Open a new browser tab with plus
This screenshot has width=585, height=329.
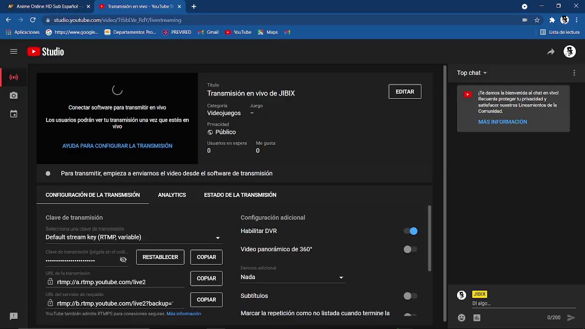194,6
